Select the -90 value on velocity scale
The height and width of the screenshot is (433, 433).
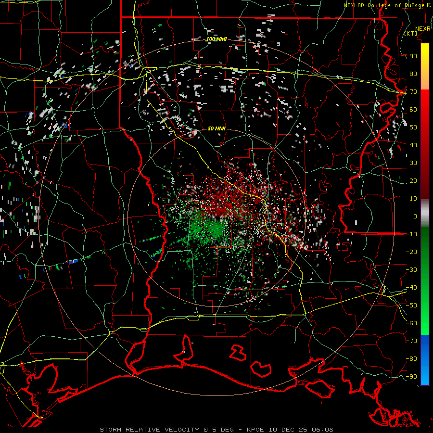411,377
